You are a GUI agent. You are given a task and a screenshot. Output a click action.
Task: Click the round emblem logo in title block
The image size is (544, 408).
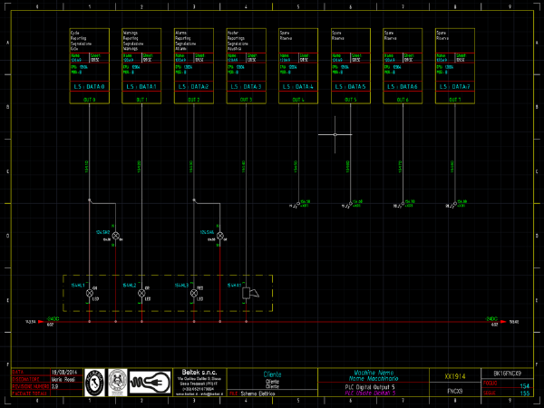(118, 383)
